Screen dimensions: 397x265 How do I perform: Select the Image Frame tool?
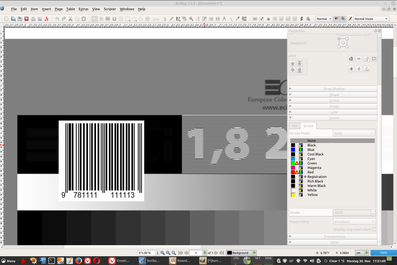pos(108,19)
